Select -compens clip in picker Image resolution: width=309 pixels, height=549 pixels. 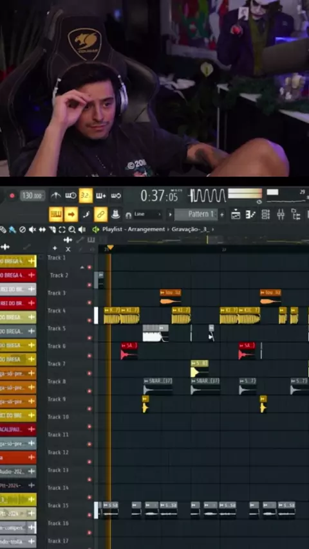point(18,528)
